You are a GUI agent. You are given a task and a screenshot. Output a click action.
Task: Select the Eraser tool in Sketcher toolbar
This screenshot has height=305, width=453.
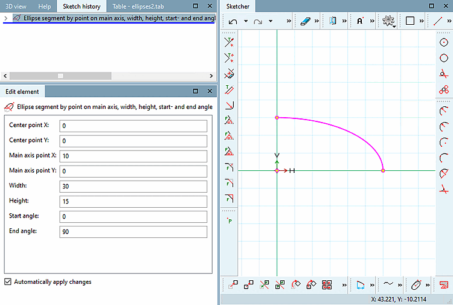point(305,21)
